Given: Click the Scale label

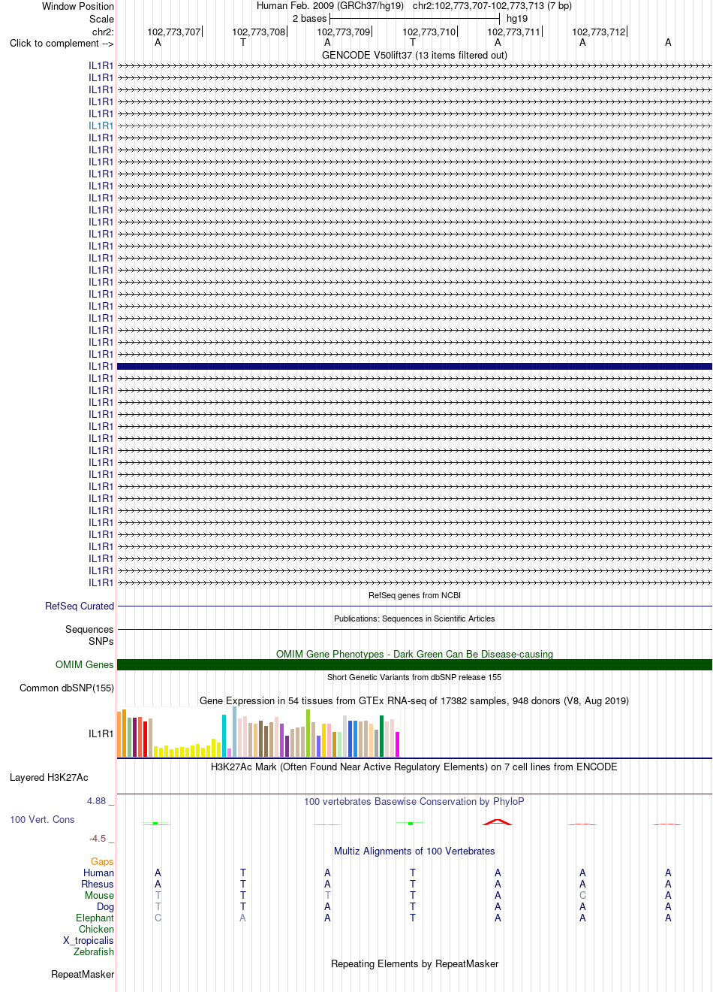Looking at the screenshot, I should click(102, 19).
